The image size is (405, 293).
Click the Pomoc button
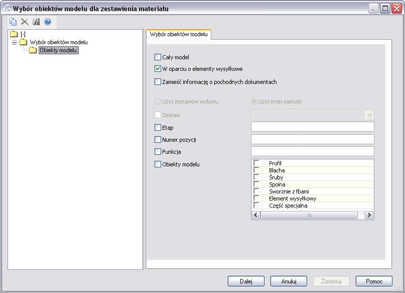click(374, 281)
